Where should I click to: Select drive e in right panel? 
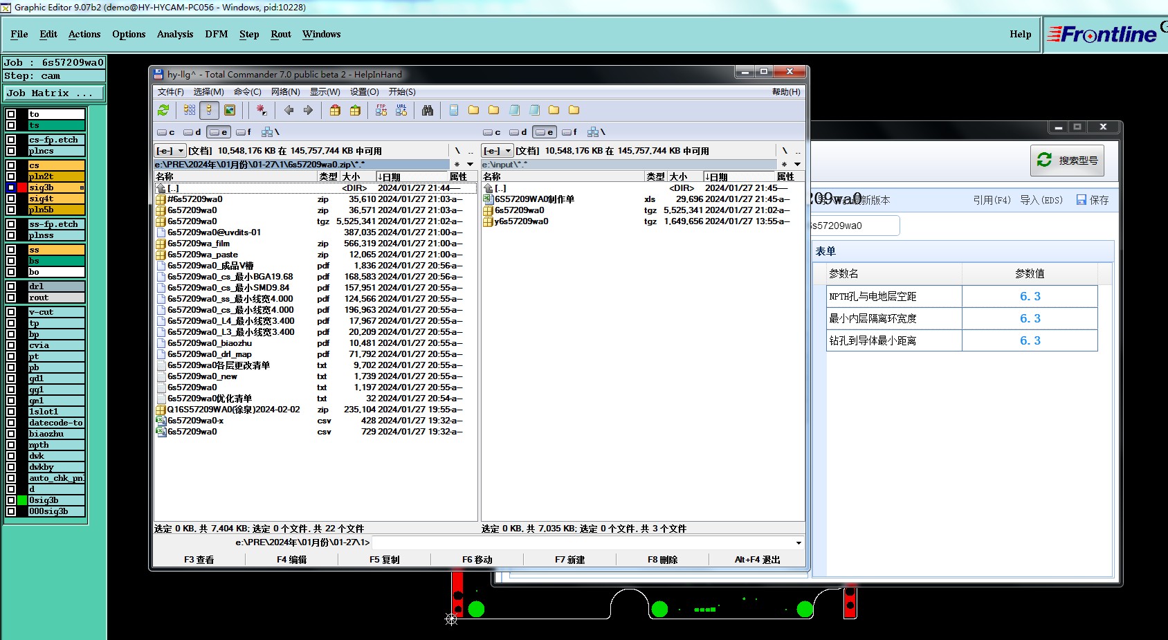(x=545, y=132)
